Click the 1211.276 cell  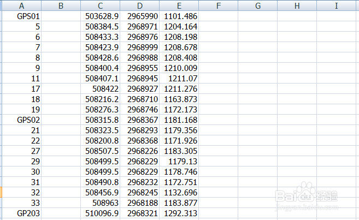(x=179, y=89)
